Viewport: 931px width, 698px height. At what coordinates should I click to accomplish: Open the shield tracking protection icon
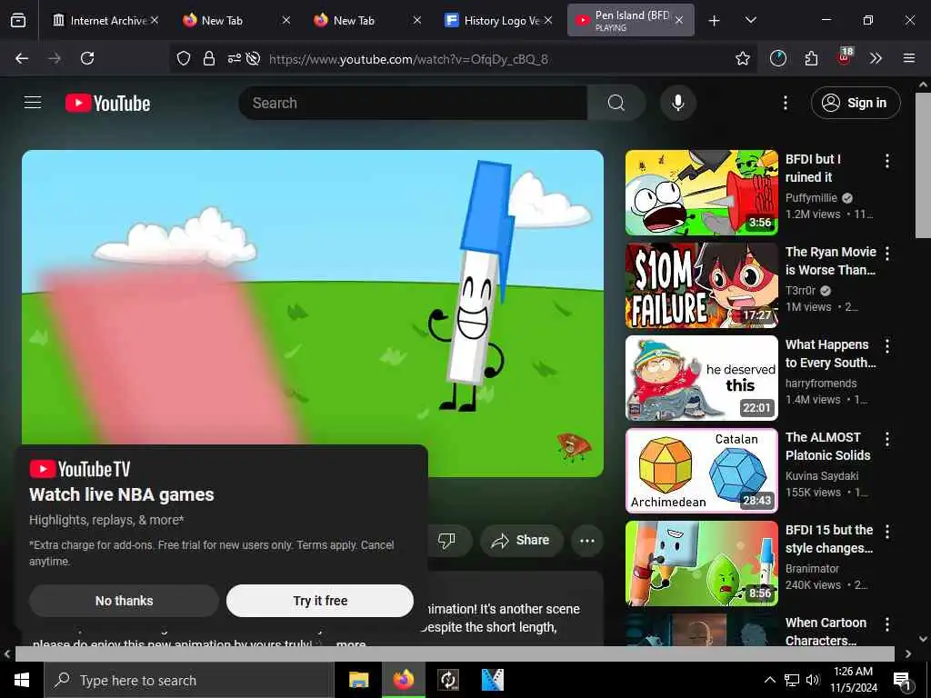click(x=184, y=58)
